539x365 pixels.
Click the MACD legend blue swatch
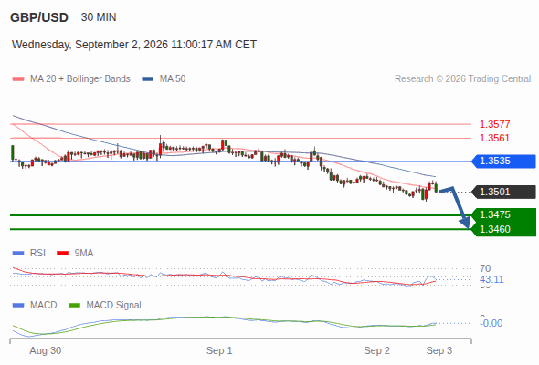point(18,306)
